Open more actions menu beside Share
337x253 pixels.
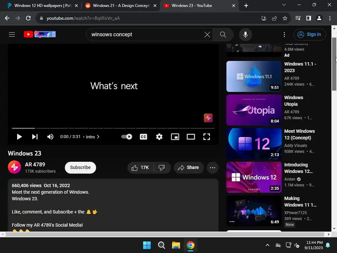[213, 168]
